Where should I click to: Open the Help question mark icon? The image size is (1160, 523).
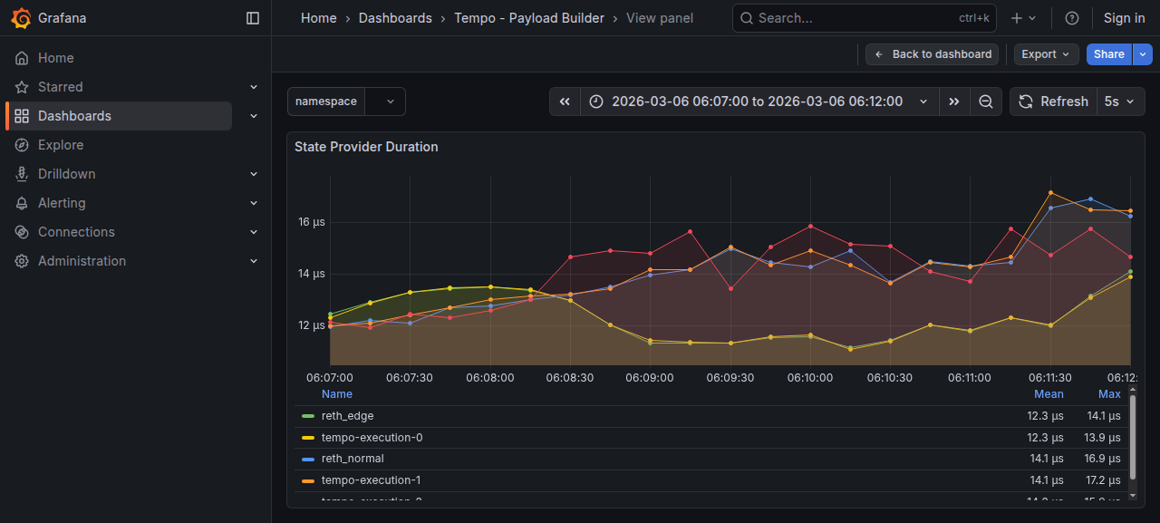pos(1072,18)
